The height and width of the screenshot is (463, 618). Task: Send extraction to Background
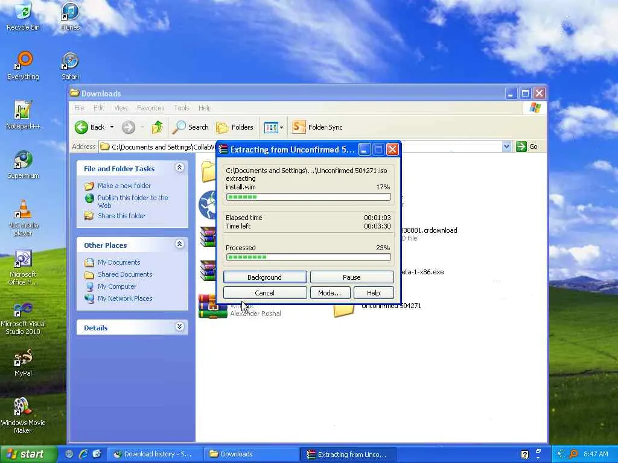pos(265,277)
